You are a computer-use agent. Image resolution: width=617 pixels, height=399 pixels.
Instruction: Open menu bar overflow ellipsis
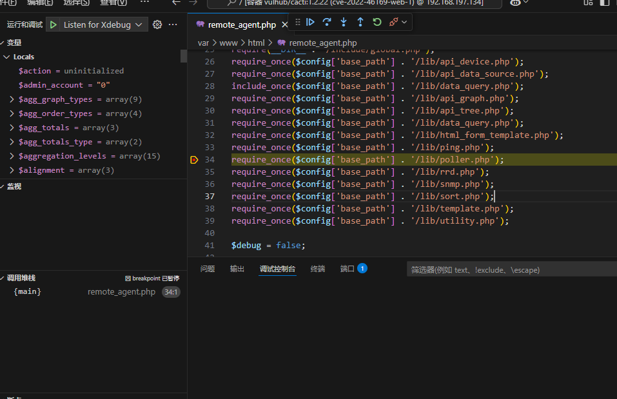tap(145, 3)
